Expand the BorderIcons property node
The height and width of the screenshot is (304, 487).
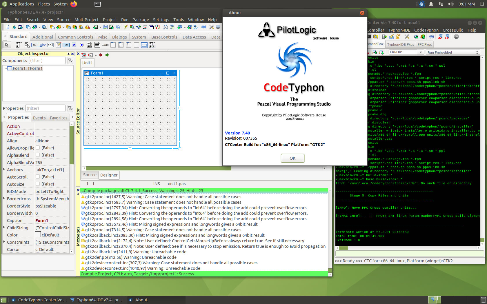(x=4, y=198)
